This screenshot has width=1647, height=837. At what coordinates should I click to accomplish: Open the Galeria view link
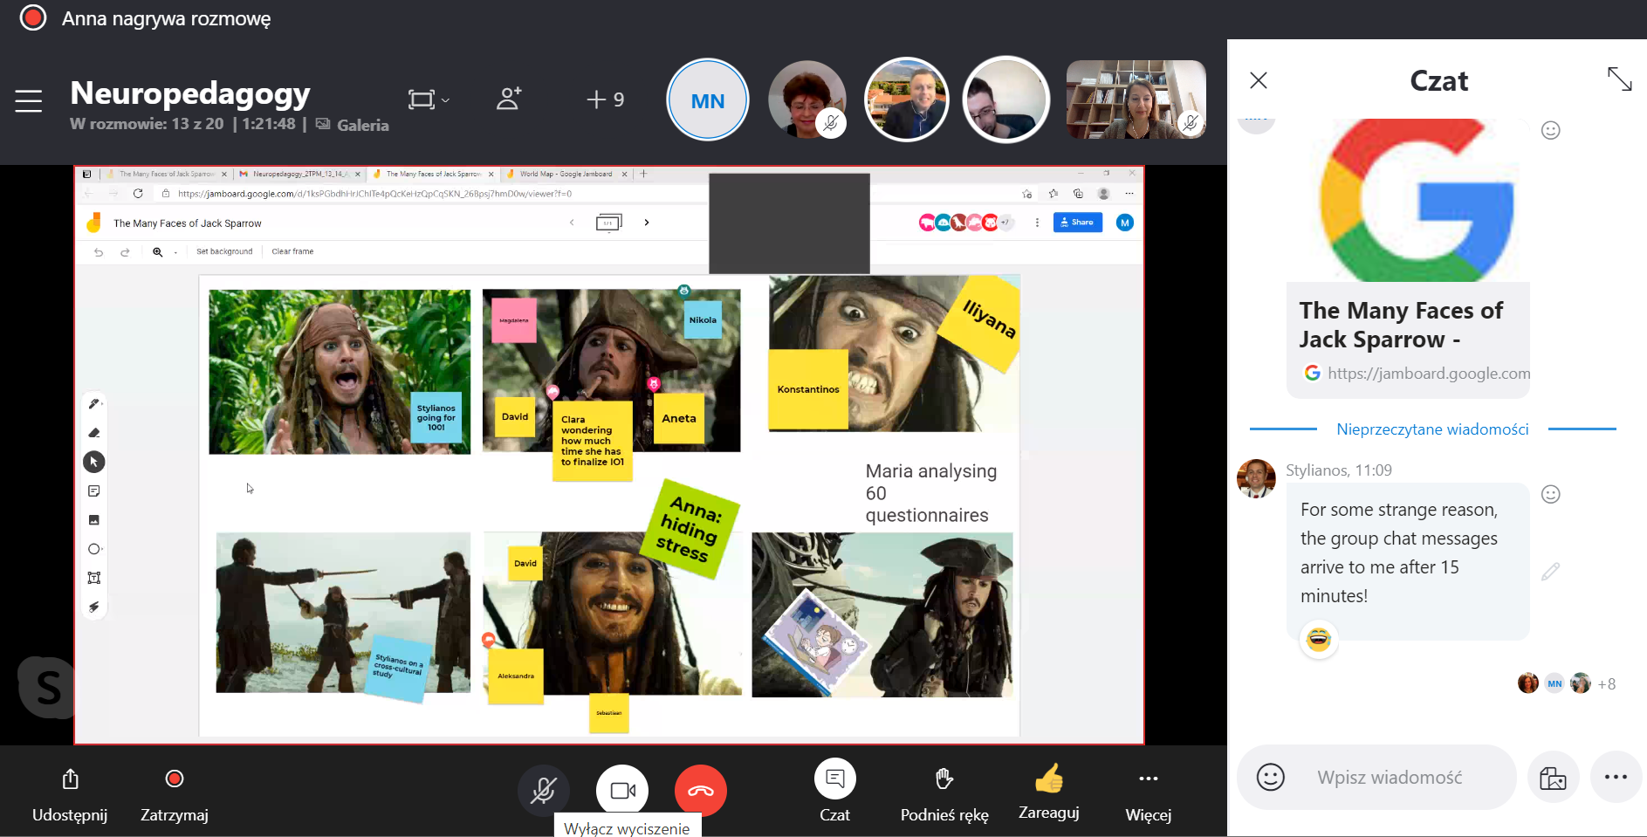353,125
